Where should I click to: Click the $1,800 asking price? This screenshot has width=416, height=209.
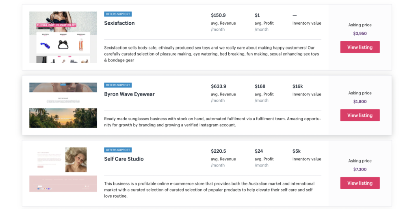pos(360,102)
